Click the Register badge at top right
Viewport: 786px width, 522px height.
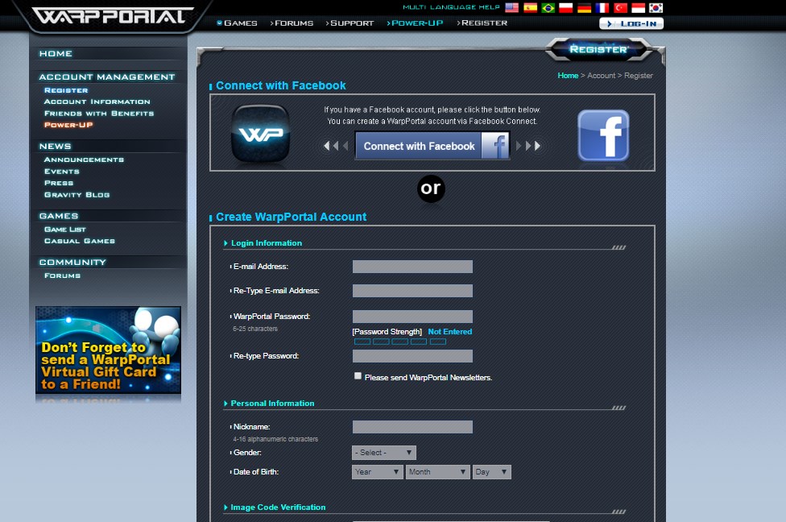pyautogui.click(x=601, y=49)
